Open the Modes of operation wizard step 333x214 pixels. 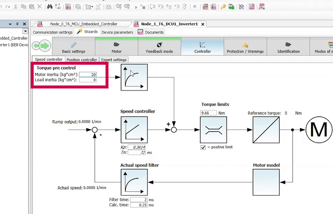(322, 46)
